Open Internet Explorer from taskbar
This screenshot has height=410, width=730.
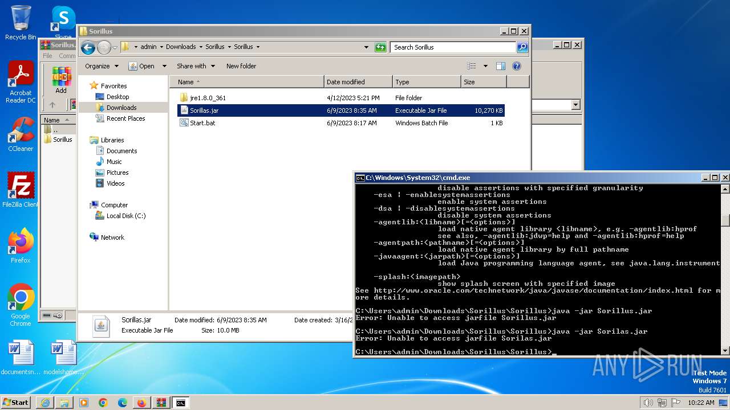(x=45, y=403)
